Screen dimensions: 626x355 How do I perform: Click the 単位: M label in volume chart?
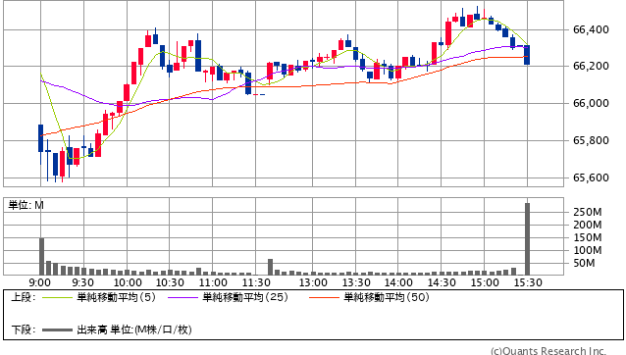(26, 205)
